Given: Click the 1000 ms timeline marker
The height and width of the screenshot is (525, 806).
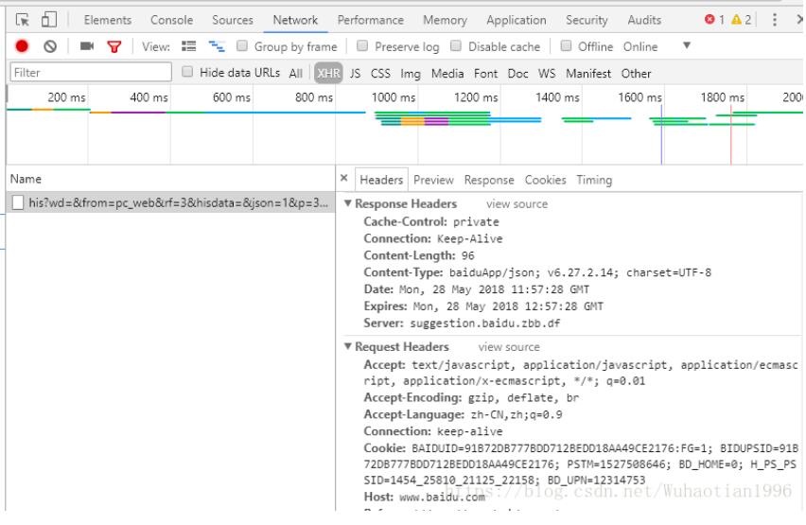Looking at the screenshot, I should tap(394, 97).
